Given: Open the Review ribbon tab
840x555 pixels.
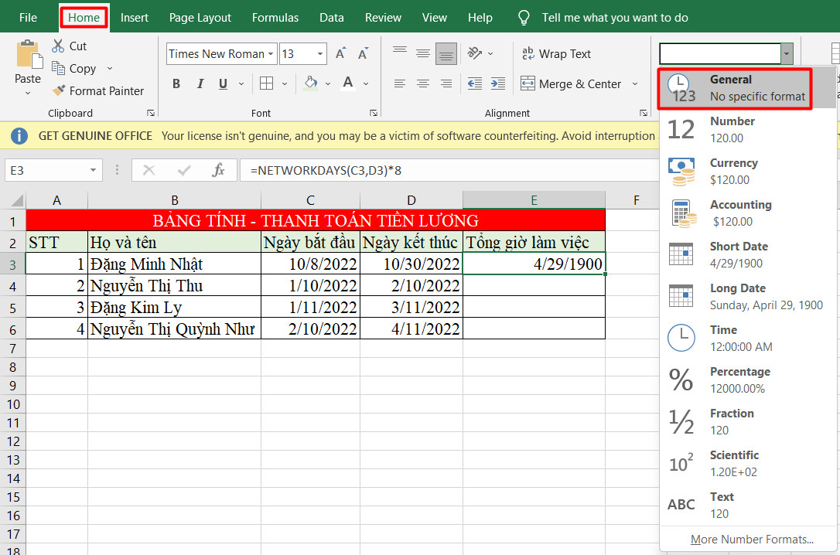Looking at the screenshot, I should point(383,17).
